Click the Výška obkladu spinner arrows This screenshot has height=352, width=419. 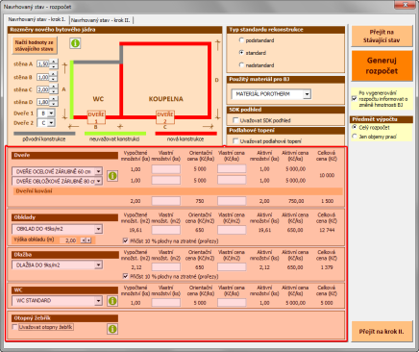[86, 240]
